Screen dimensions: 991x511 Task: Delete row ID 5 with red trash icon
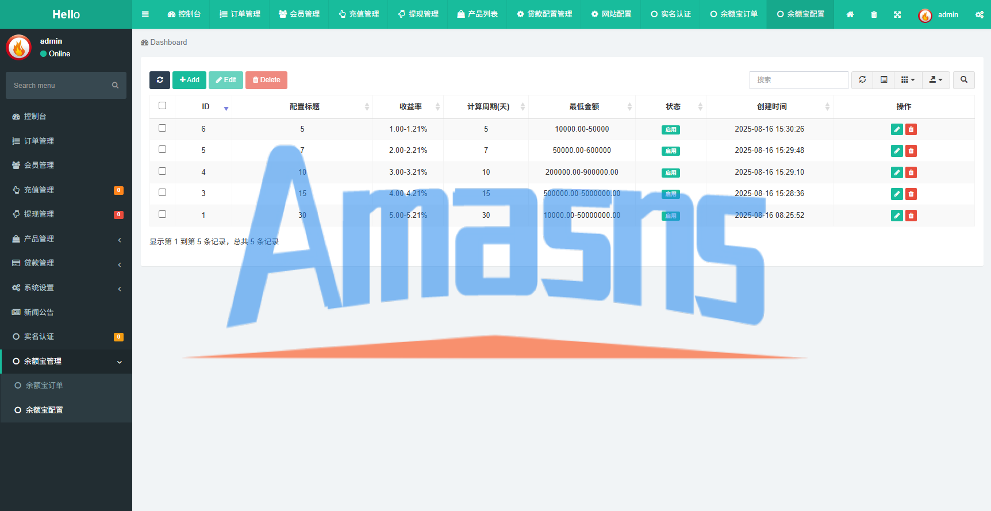911,151
